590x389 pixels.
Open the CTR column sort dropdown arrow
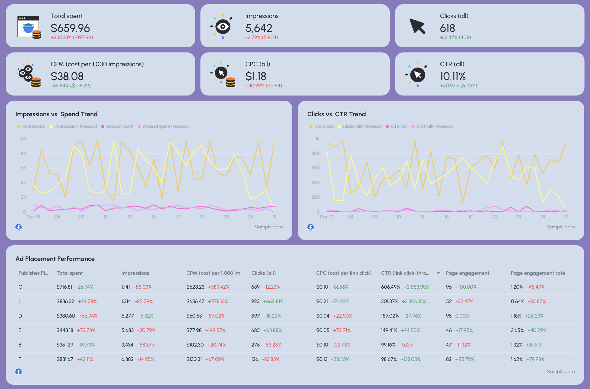[x=438, y=273]
